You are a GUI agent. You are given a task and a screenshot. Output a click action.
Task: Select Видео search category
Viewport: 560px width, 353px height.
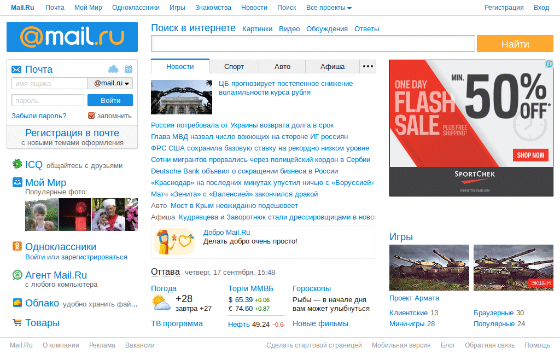(x=289, y=29)
